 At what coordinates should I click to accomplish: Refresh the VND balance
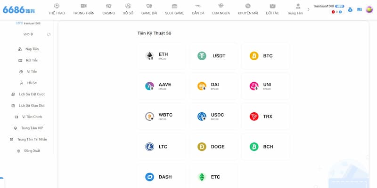(49, 34)
